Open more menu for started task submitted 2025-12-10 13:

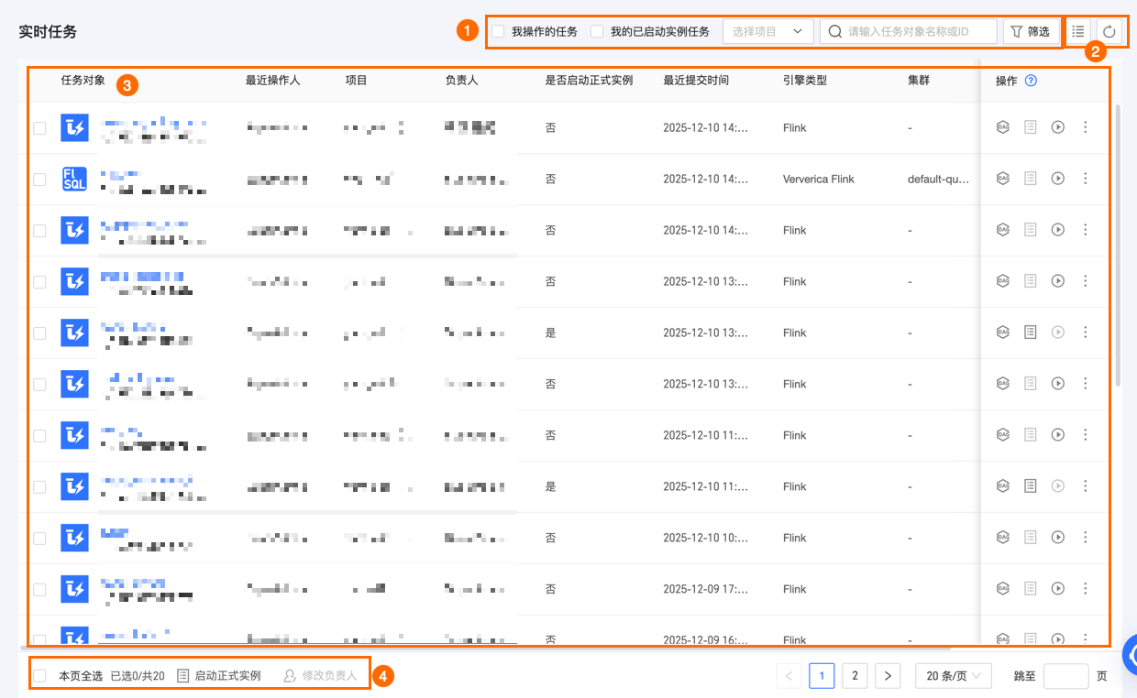(x=1086, y=333)
